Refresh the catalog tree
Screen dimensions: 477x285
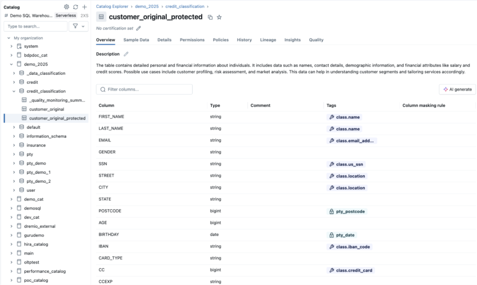click(76, 7)
